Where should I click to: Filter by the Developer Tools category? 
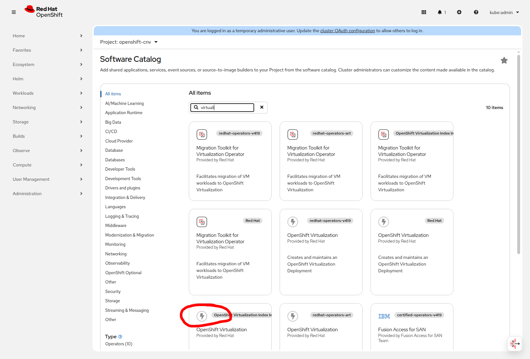click(120, 169)
